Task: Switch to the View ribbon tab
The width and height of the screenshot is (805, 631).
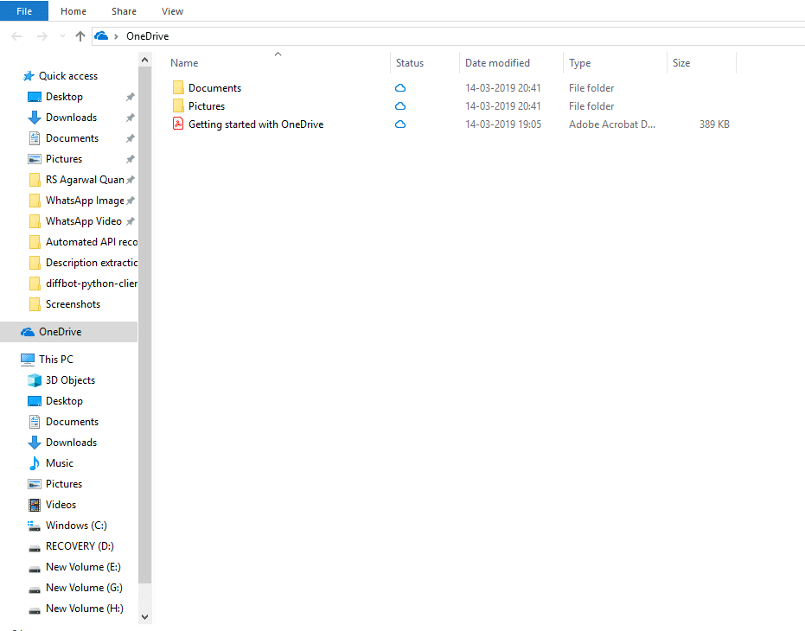Action: click(172, 10)
